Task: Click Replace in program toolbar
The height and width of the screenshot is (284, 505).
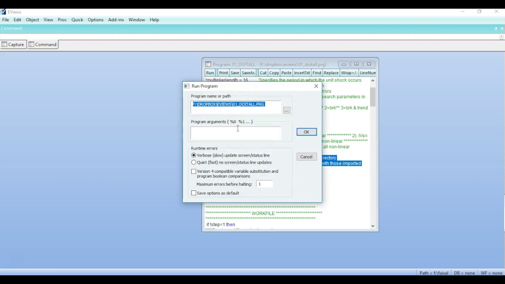Action: (x=331, y=73)
